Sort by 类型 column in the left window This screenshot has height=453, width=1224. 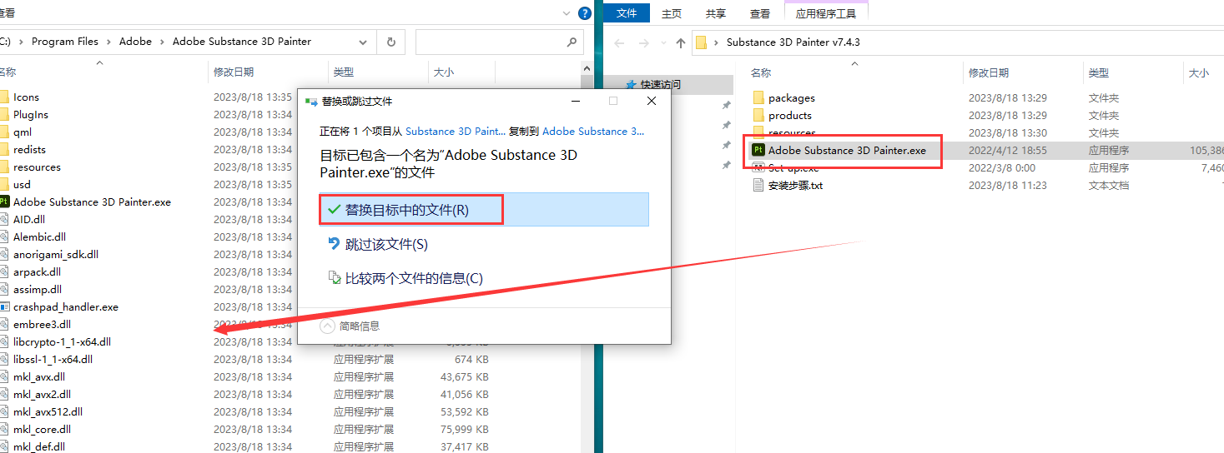343,72
